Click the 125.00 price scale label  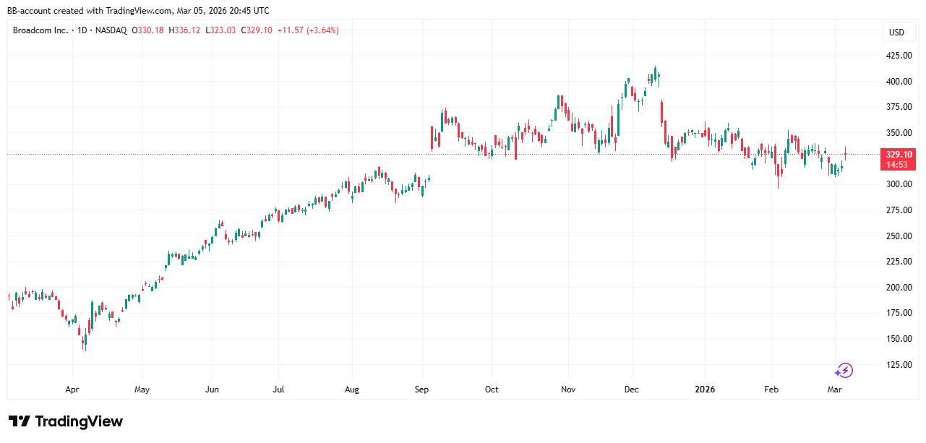point(898,364)
